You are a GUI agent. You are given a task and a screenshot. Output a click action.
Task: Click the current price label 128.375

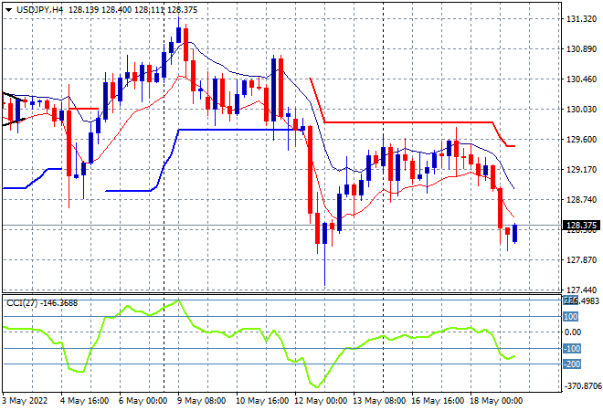point(581,226)
